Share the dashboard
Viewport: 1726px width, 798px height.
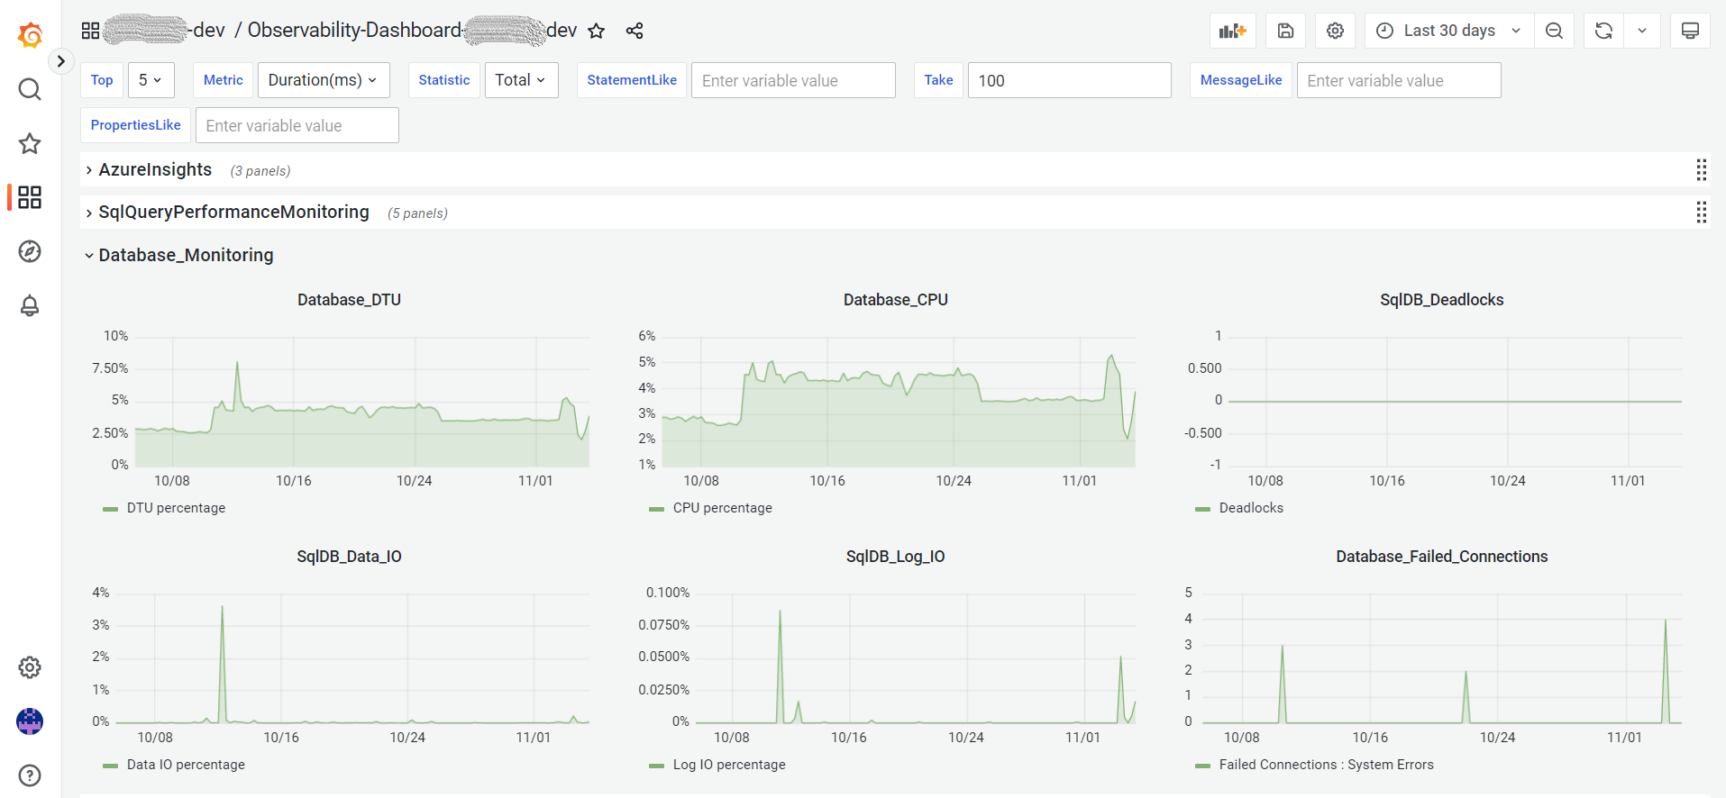click(635, 31)
